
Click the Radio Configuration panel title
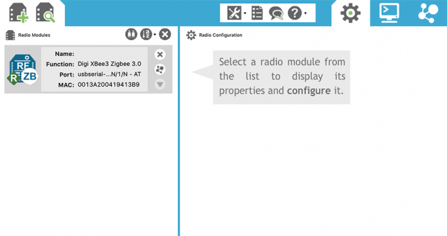click(221, 35)
